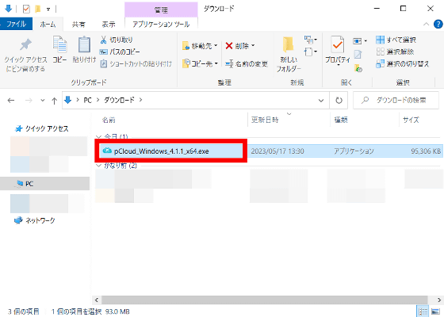Select the Cut scissors command
Image resolution: width=444 pixels, height=317 pixels.
point(116,40)
